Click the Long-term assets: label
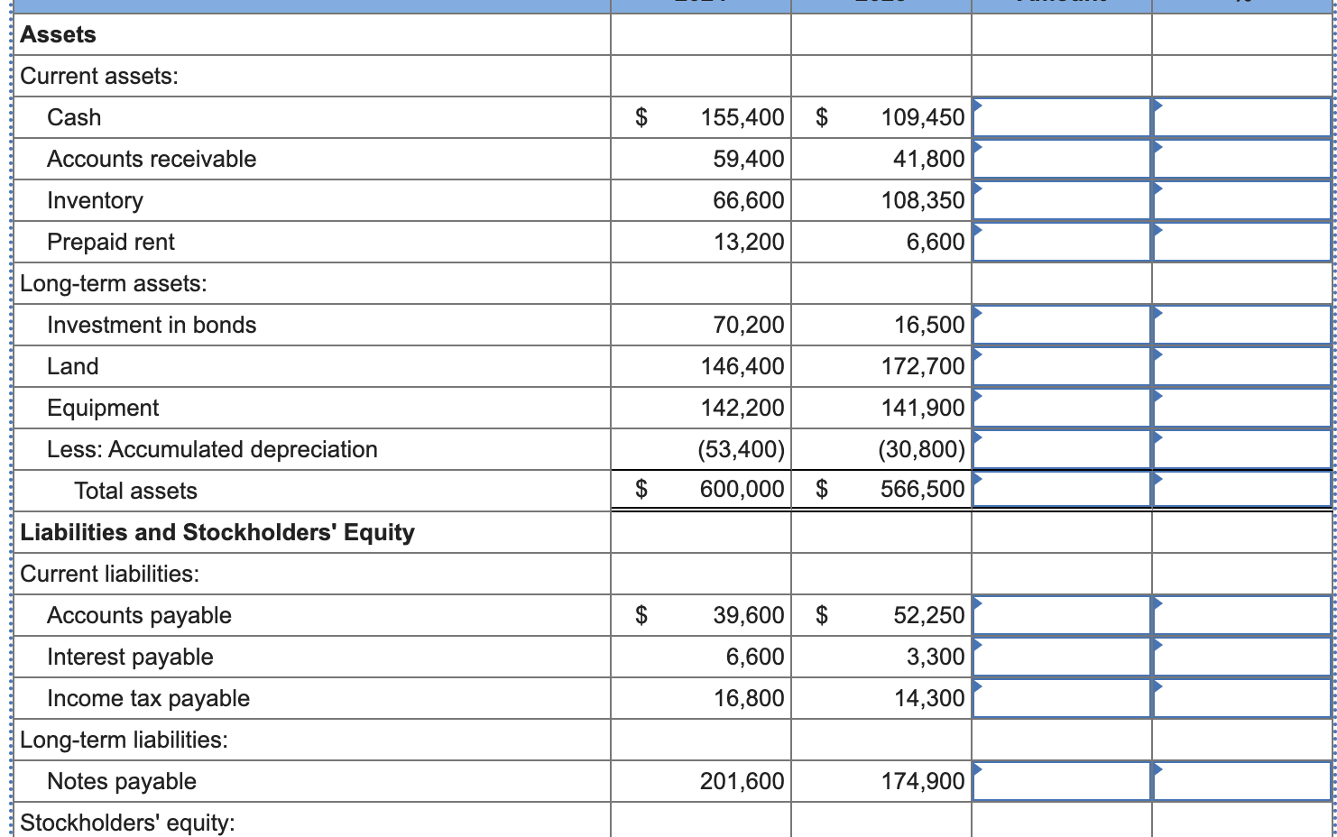Viewport: 1337px width, 837px height. tap(114, 283)
